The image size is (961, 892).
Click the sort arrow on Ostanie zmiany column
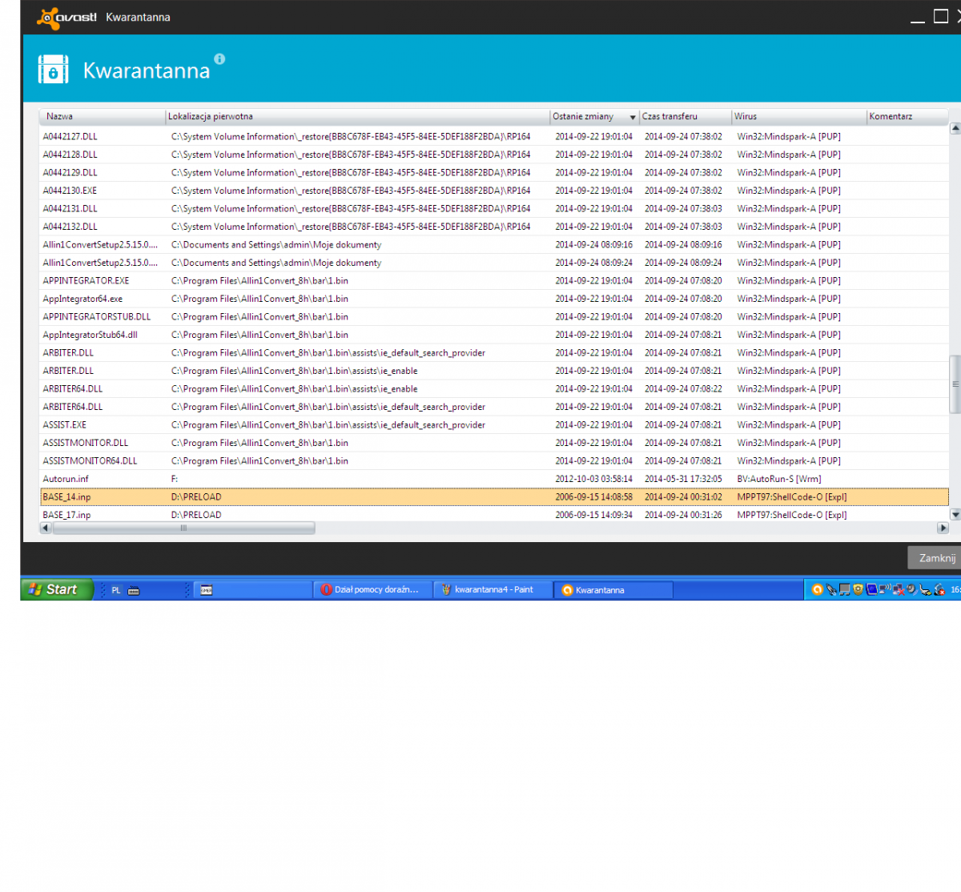pos(633,117)
